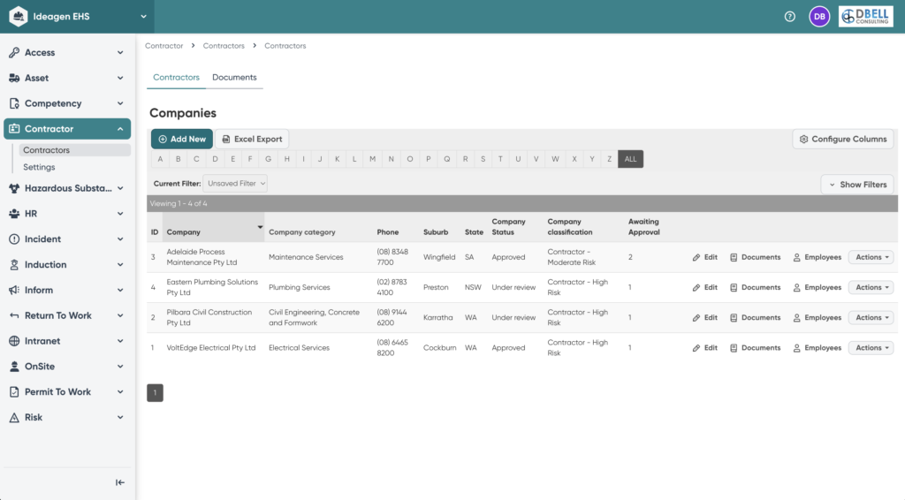Viewport: 905px width, 500px height.
Task: Click the Awaiting Approval column header
Action: (643, 227)
